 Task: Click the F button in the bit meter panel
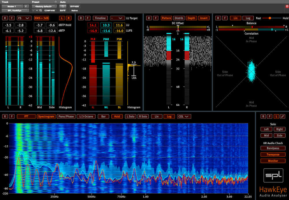click(155, 18)
